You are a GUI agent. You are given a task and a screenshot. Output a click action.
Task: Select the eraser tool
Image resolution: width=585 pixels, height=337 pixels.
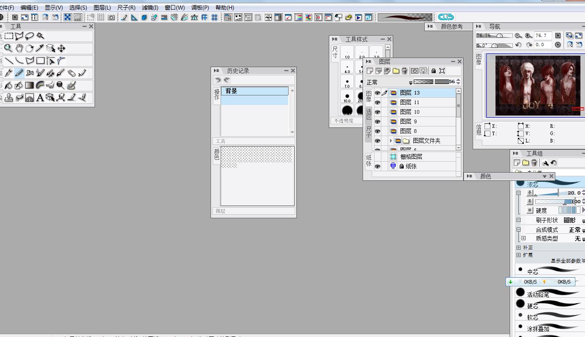click(x=72, y=73)
